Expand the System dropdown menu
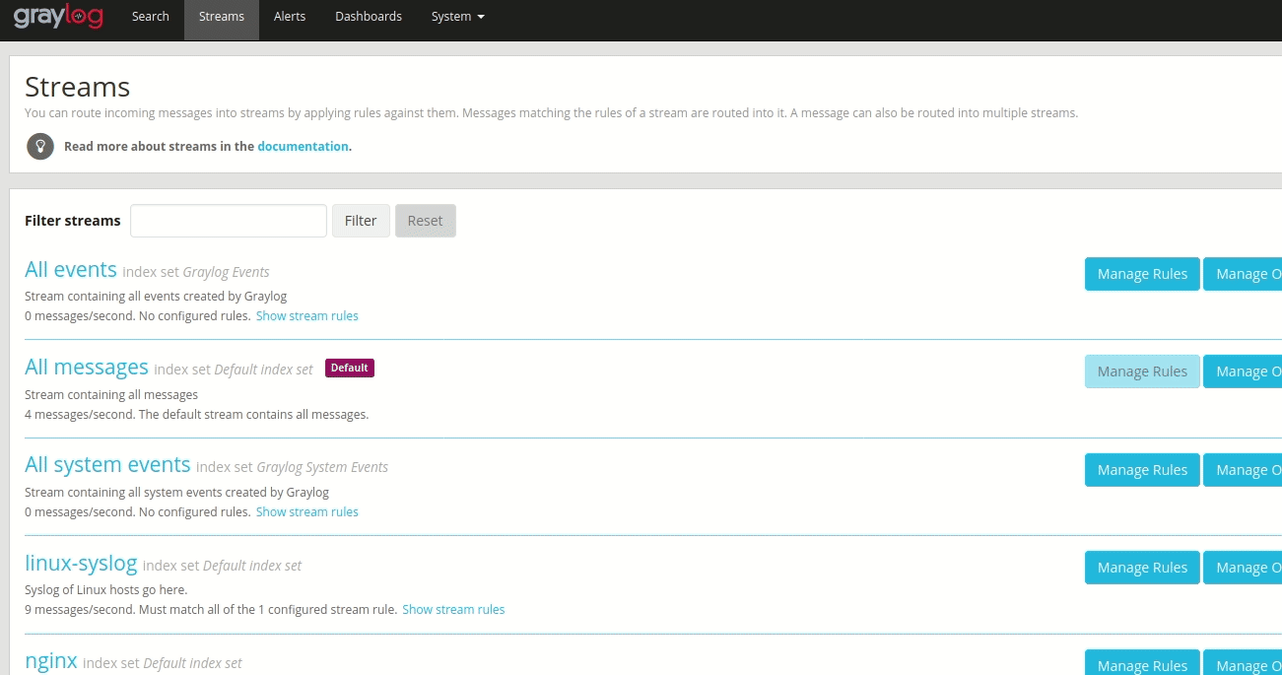Viewport: 1282px width, 675px height. [458, 17]
